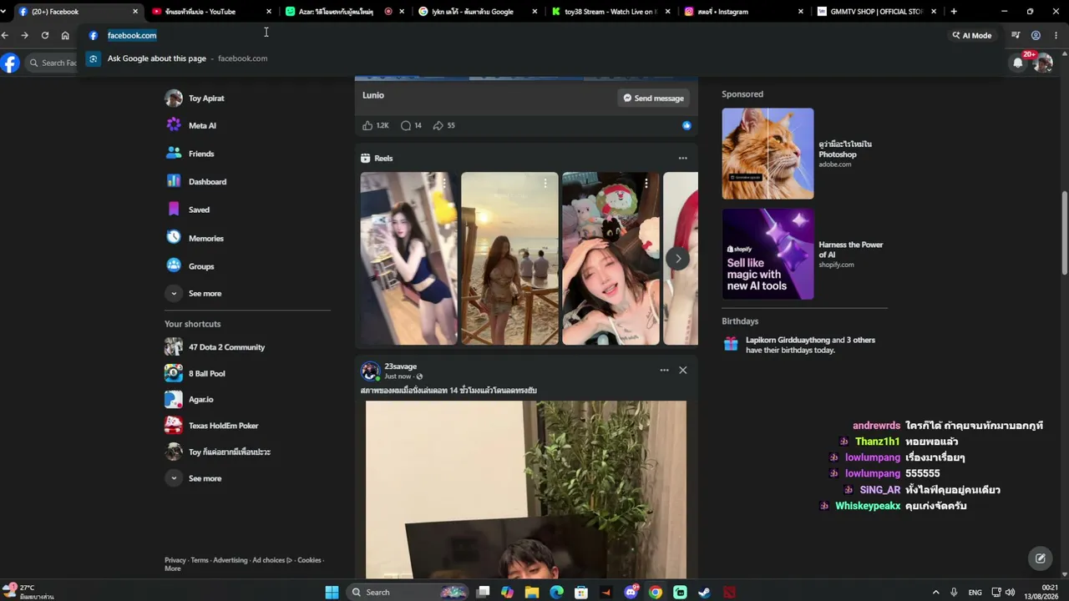Share the Lunio post via share icon
This screenshot has width=1069, height=601.
438,125
